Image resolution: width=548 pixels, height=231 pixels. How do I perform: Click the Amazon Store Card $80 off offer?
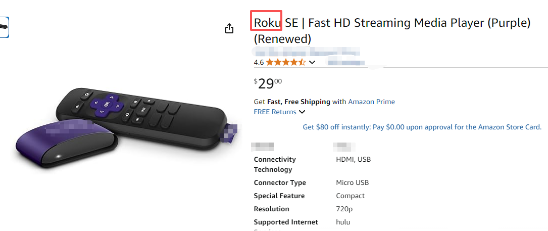pyautogui.click(x=422, y=127)
